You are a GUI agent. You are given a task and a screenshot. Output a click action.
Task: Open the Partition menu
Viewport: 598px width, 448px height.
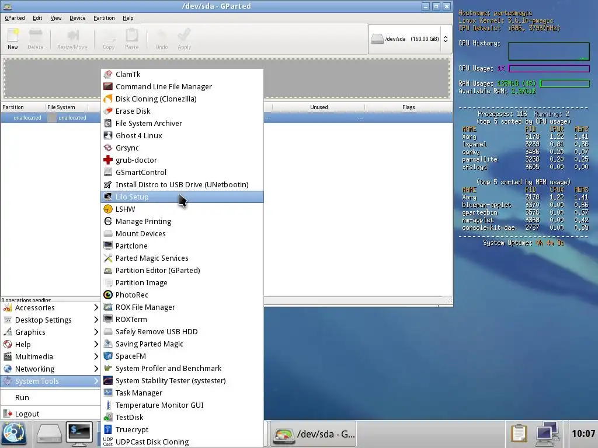pyautogui.click(x=104, y=18)
